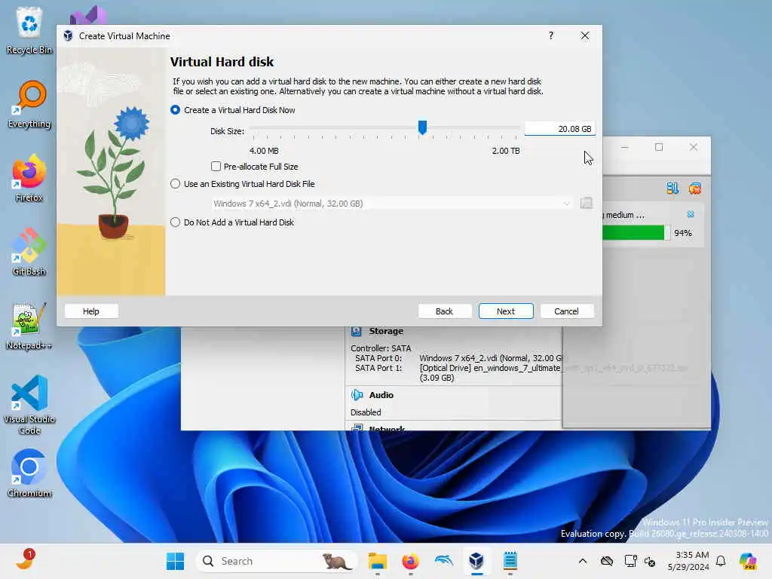772x579 pixels.
Task: Close the Create Virtual Machine dialog
Action: [585, 35]
